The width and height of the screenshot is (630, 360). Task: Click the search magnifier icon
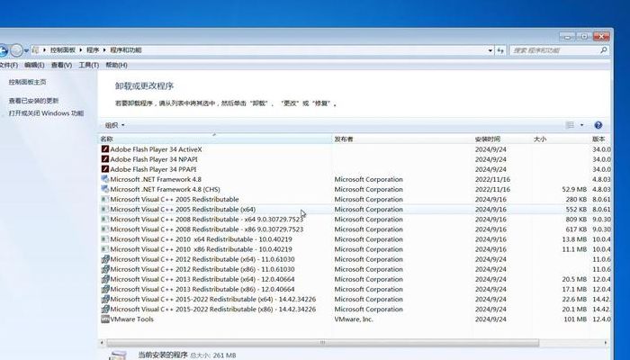coord(603,50)
